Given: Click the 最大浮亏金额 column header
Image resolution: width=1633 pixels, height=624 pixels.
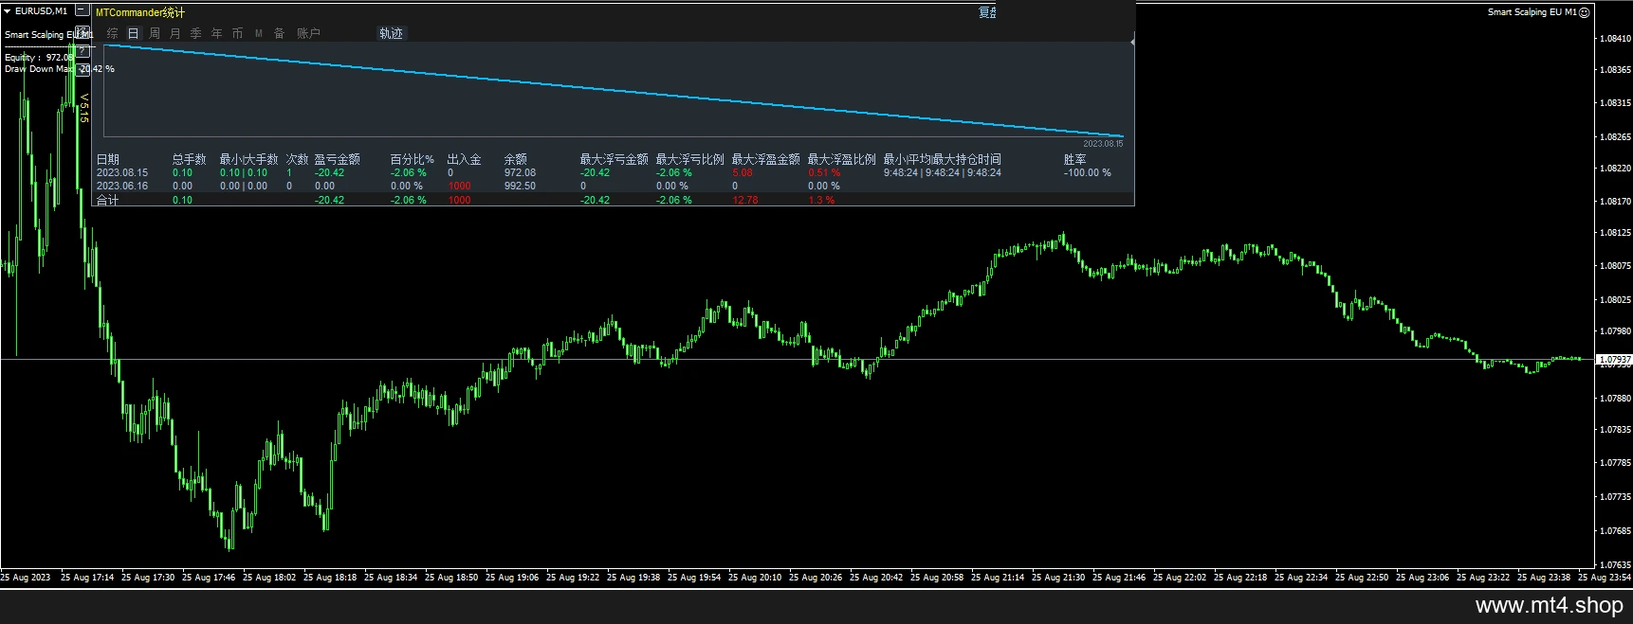Looking at the screenshot, I should coord(615,159).
